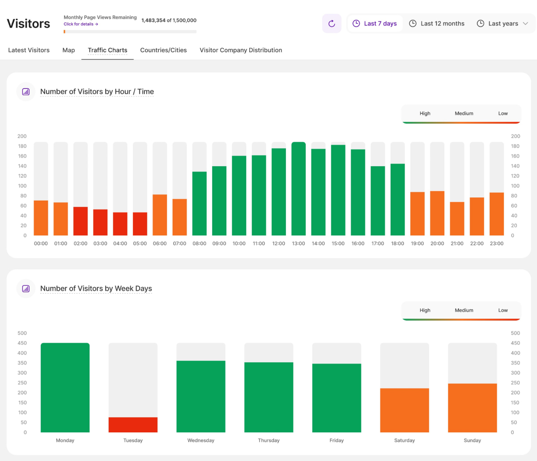Click the refresh icon button

coord(332,24)
